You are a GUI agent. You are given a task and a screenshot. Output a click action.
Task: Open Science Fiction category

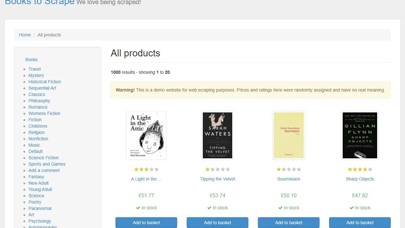pos(43,158)
